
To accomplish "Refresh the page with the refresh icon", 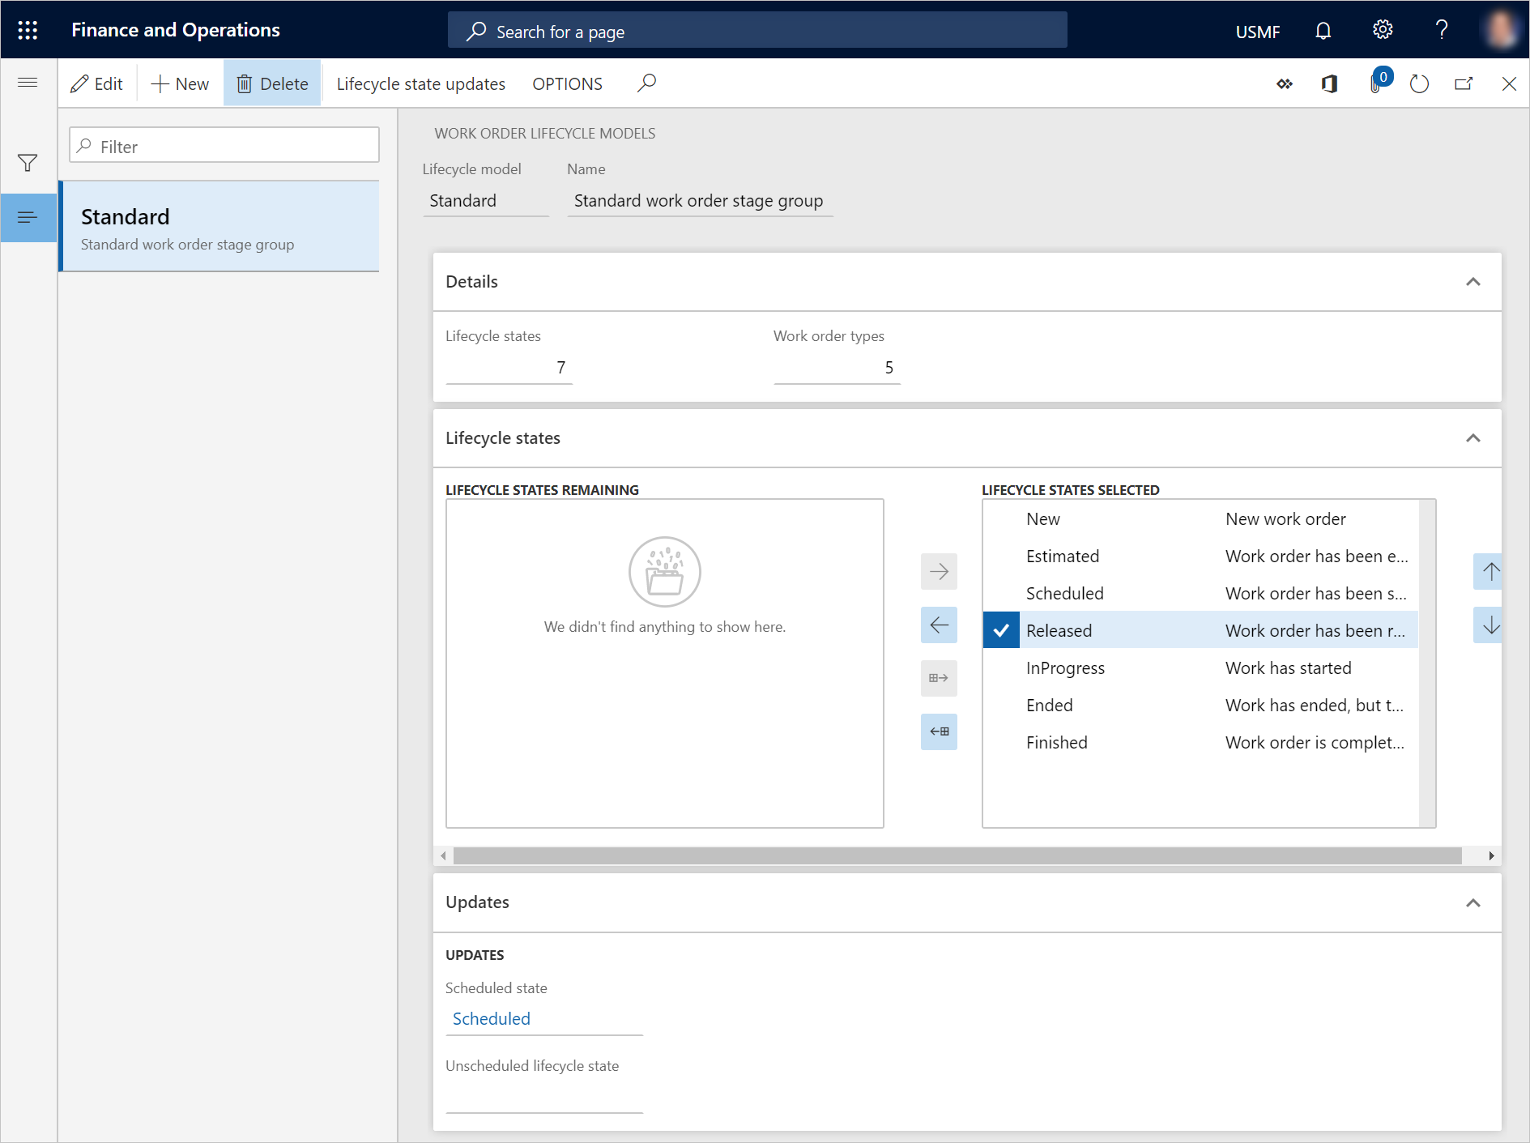I will tap(1419, 83).
